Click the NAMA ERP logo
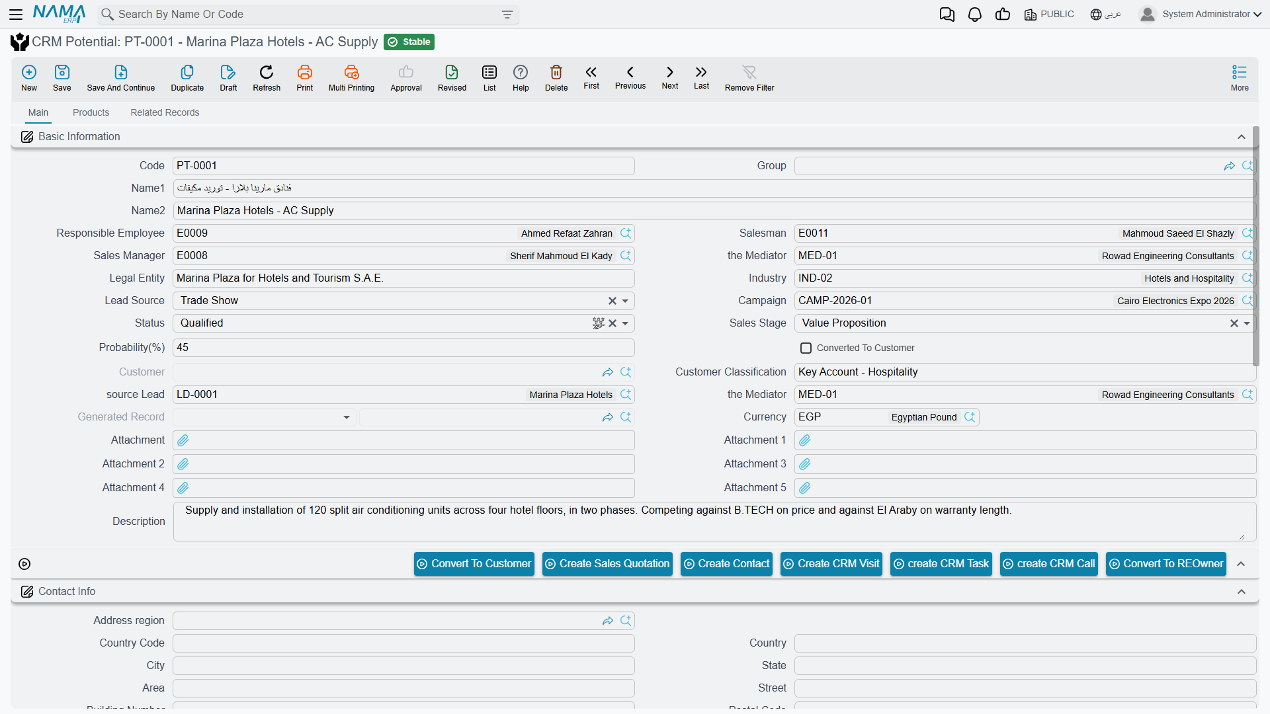 coord(60,14)
